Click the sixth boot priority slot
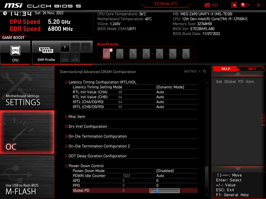This screenshot has width=266, height=199. pos(173,54)
